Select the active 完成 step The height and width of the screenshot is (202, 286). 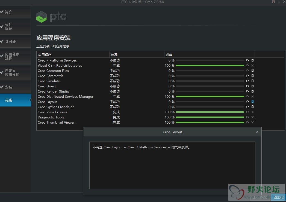click(15, 100)
